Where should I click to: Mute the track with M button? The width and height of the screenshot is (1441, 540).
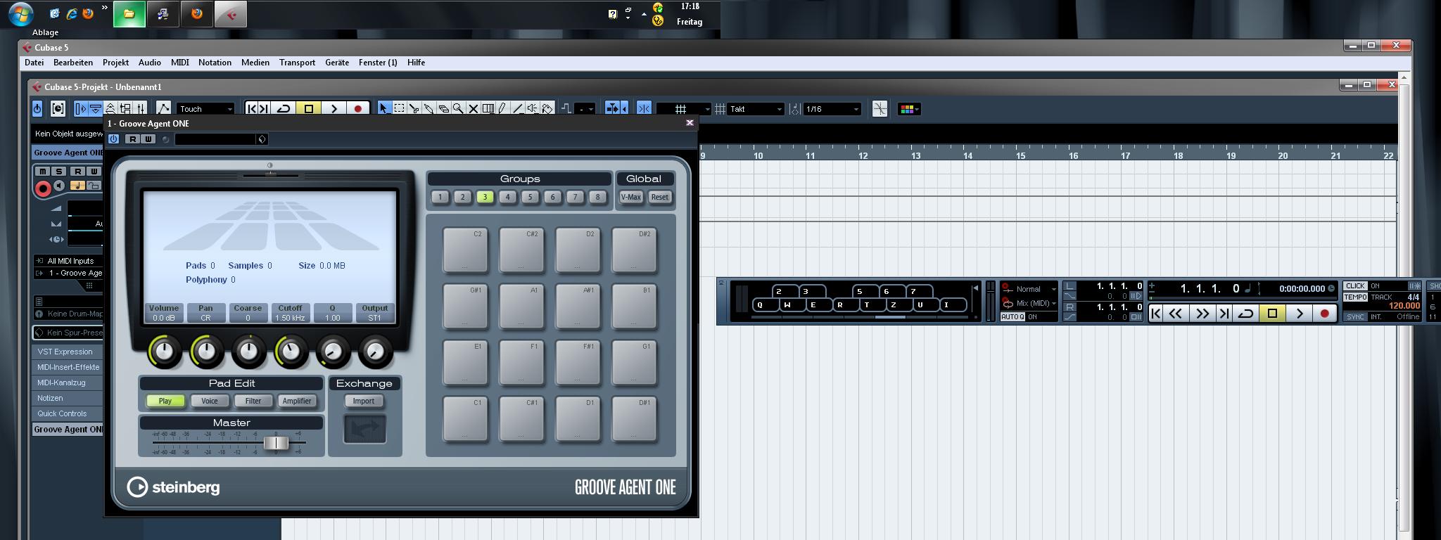point(43,171)
